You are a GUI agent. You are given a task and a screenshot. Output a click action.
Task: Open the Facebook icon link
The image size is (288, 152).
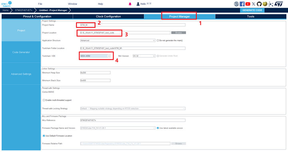242,4
